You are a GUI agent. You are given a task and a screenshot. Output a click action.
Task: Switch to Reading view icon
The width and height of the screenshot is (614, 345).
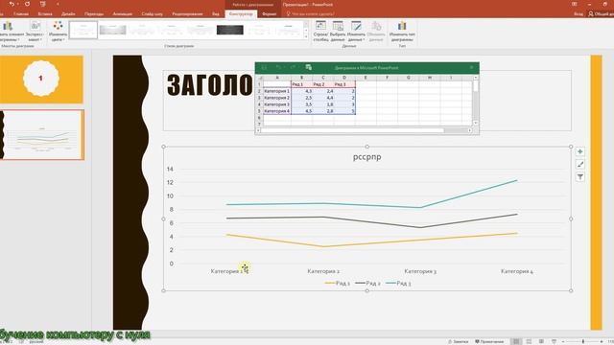pos(541,341)
